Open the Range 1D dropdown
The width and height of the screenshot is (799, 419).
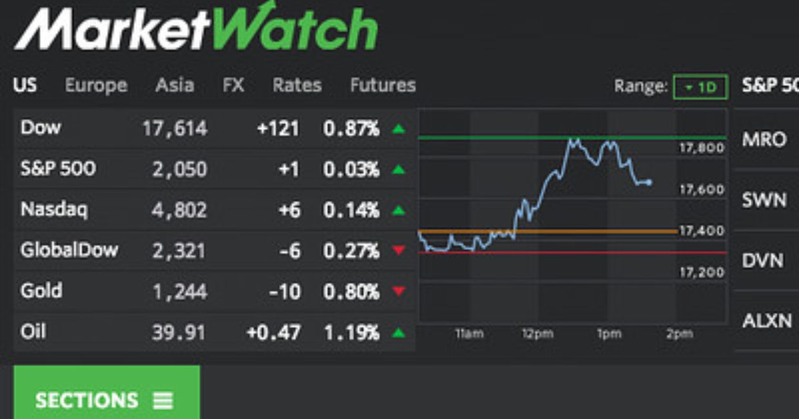(700, 85)
